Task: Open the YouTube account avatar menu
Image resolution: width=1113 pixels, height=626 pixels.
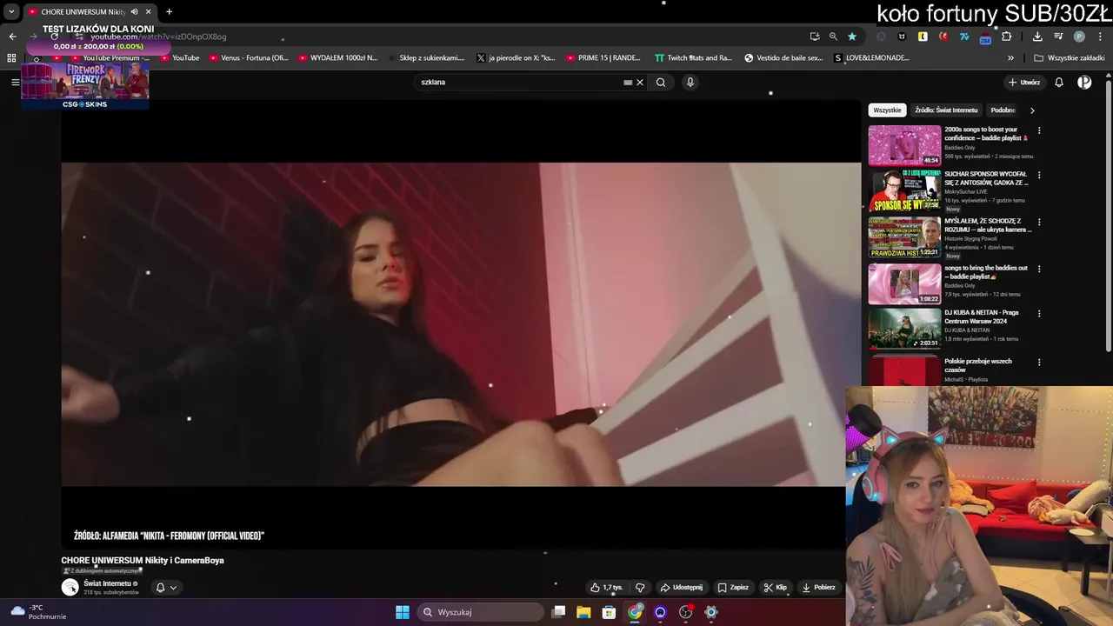Action: tap(1084, 83)
